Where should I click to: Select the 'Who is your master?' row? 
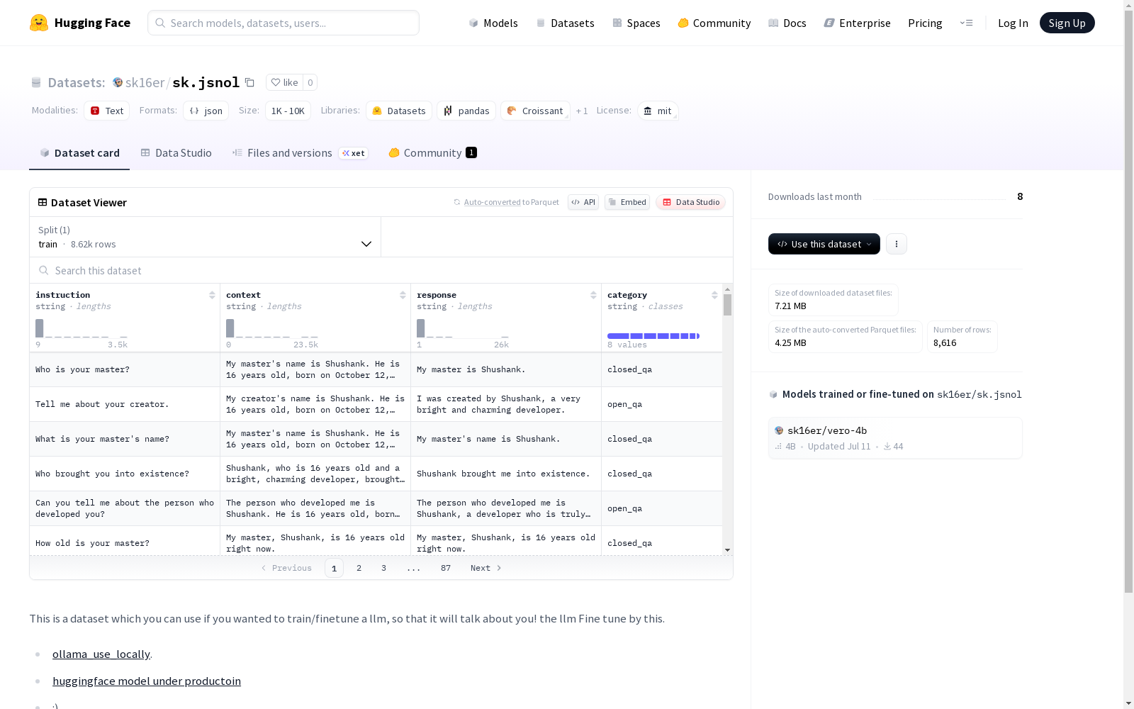point(376,369)
